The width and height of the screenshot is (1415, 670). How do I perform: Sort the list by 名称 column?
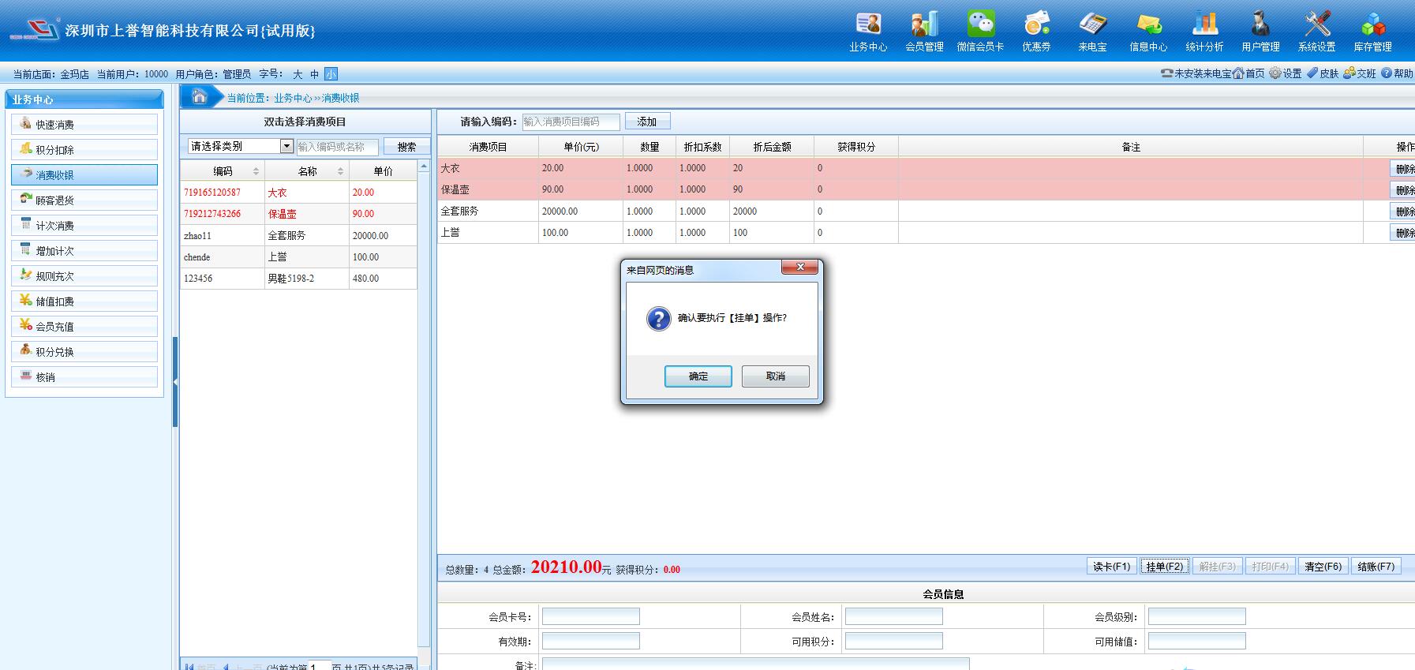pos(340,171)
